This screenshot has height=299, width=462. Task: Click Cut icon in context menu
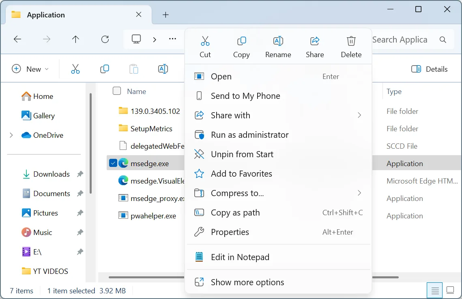205,41
